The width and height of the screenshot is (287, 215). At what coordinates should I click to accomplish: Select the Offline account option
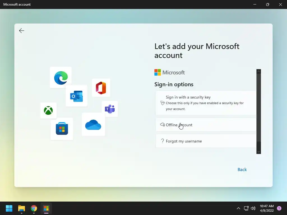(x=206, y=125)
